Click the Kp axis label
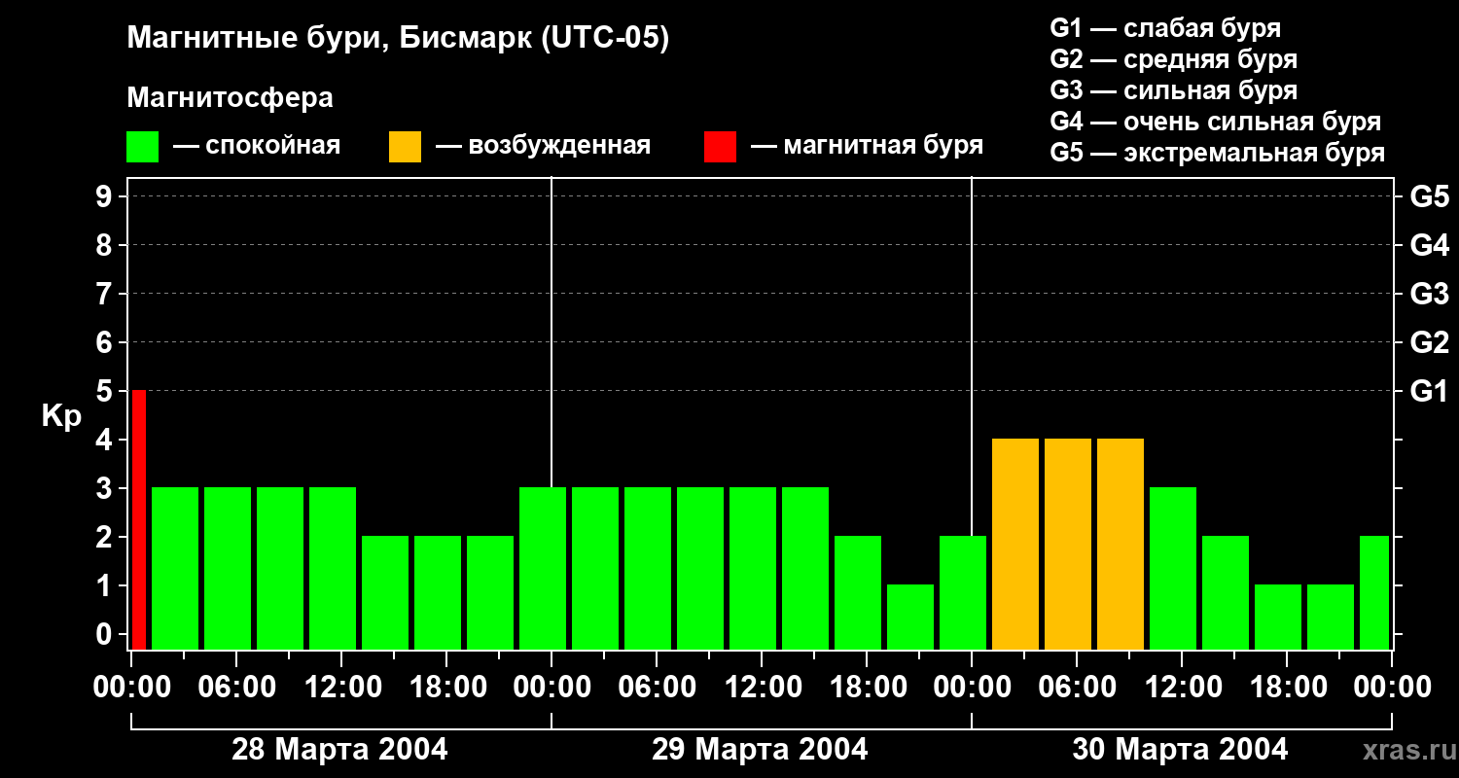The height and width of the screenshot is (778, 1459). click(61, 416)
